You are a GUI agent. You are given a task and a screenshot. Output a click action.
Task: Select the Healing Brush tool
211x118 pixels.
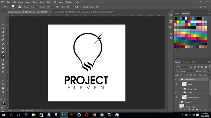click(x=3, y=40)
